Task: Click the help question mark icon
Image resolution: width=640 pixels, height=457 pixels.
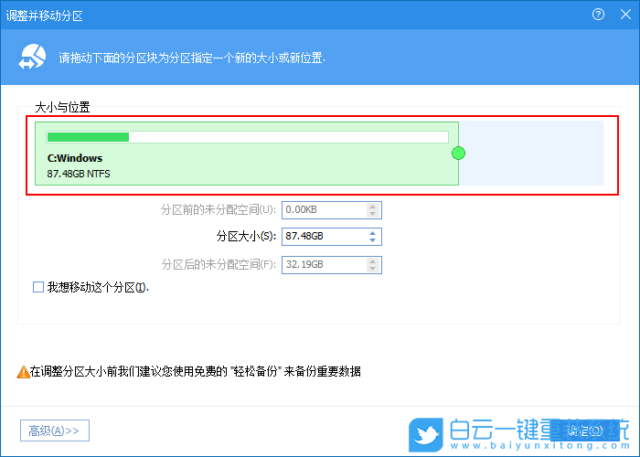Action: (x=599, y=15)
